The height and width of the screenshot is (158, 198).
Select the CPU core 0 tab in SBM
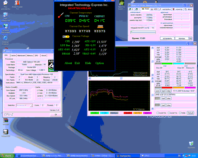[131, 9]
